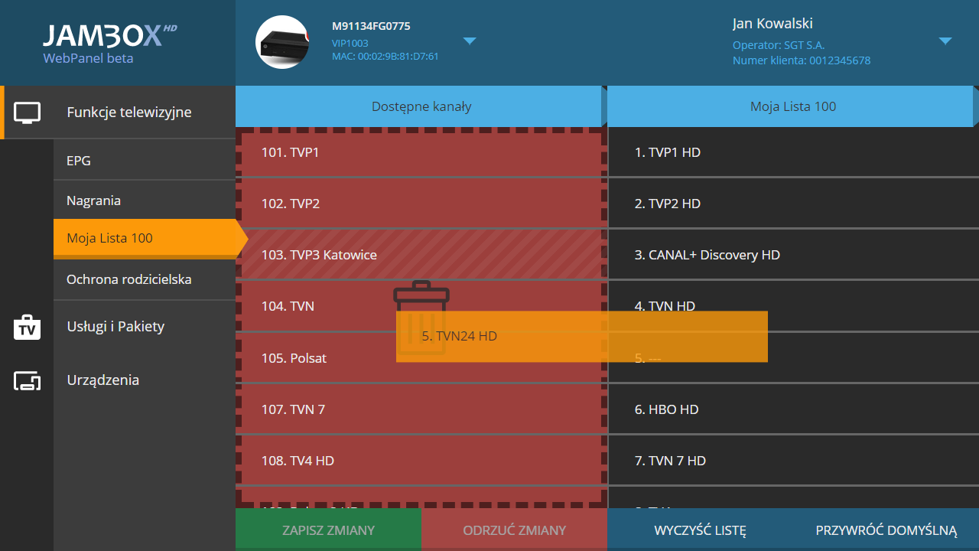The image size is (979, 551).
Task: Click the ZAPISZ ZMIANY button
Action: [x=328, y=530]
